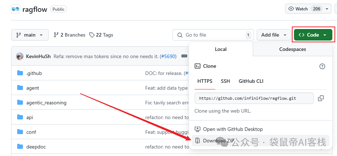Click the folder icon beside agentic_reasoning

pos(20,102)
